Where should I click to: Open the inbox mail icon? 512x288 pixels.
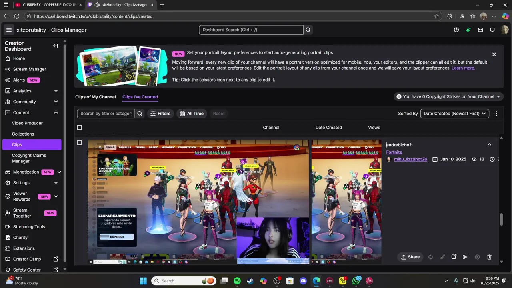point(480,30)
